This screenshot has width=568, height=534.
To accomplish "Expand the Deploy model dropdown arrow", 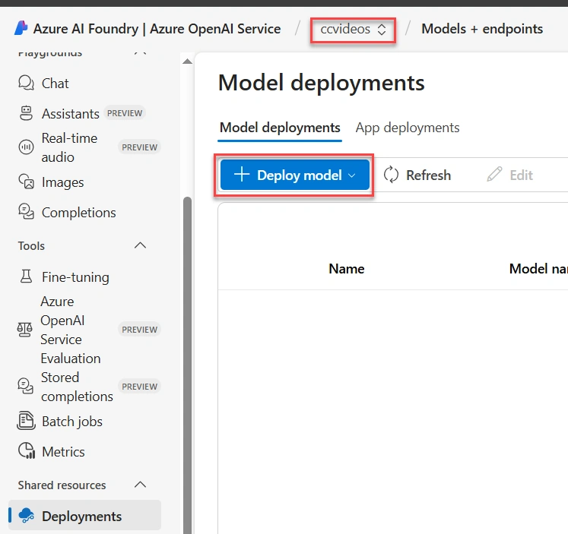I will 351,175.
